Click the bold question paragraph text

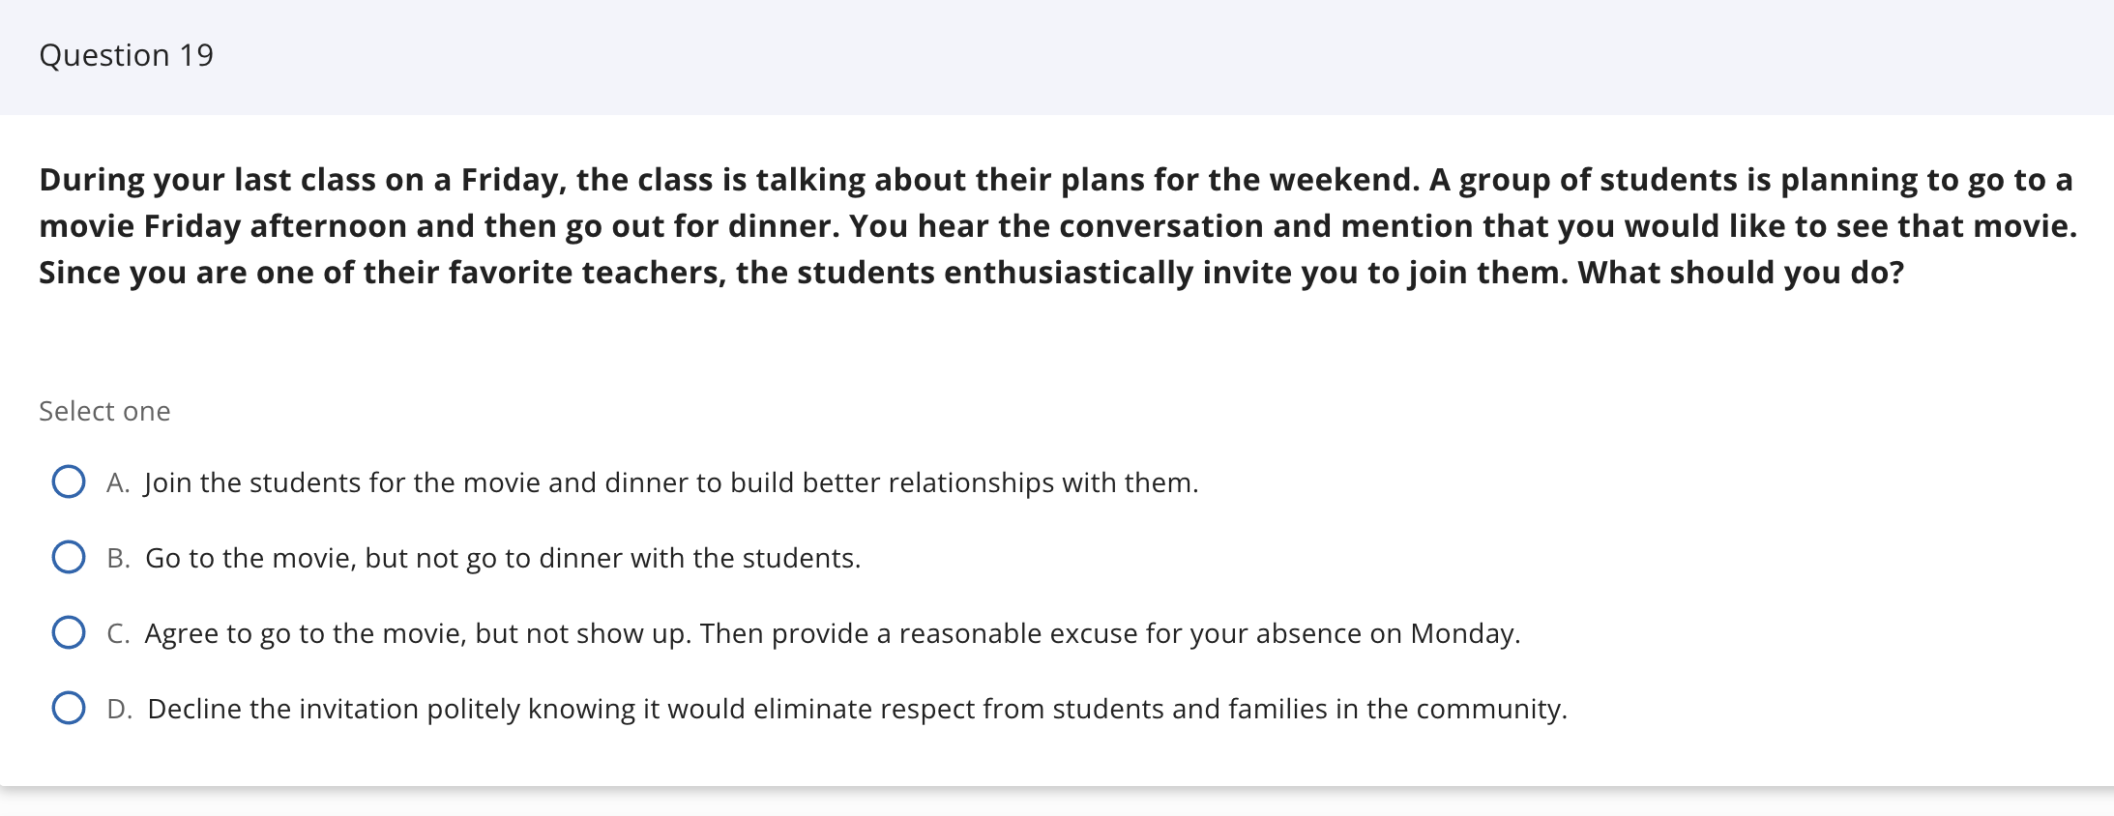[x=1054, y=225]
